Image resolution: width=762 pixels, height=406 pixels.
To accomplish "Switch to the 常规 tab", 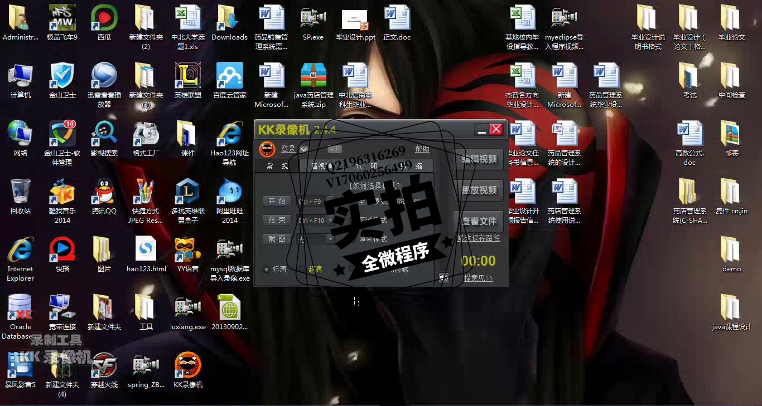I will (x=277, y=166).
